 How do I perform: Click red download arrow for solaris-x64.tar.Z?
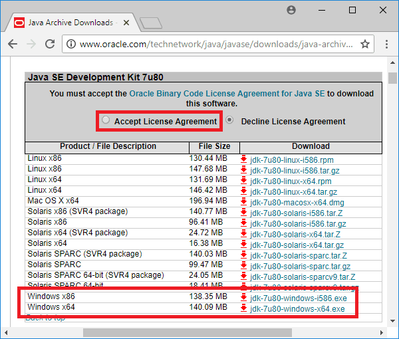coord(243,233)
